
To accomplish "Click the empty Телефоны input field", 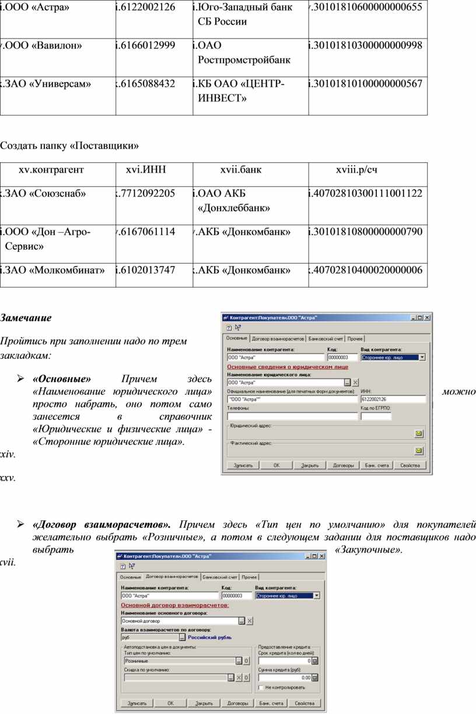I will [x=292, y=416].
